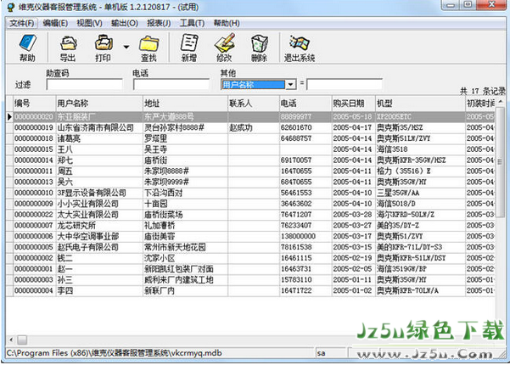Click the table's vertical scrollbar thumb

pos(501,162)
